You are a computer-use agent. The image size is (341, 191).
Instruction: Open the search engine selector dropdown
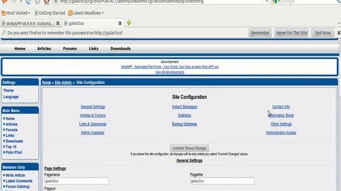tap(276, 2)
